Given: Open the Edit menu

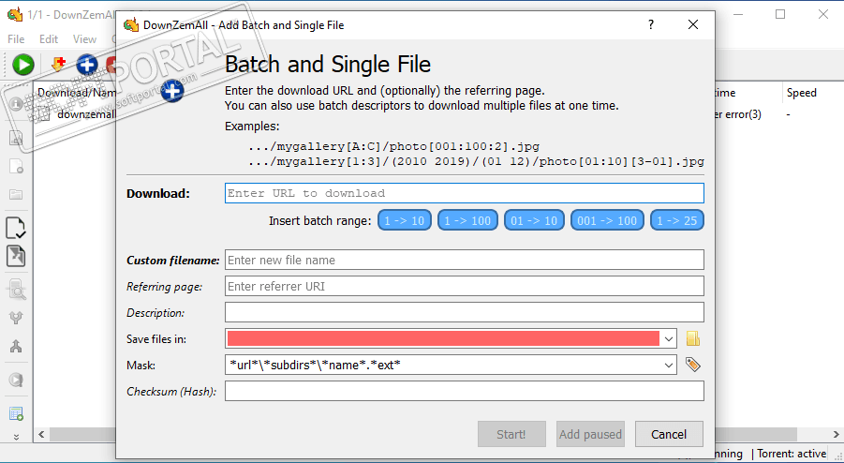Looking at the screenshot, I should [49, 39].
